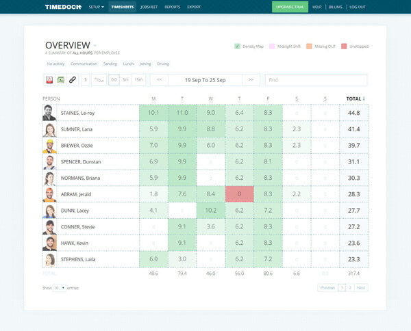Open the Jobsheet tab
This screenshot has height=331, width=411.
pos(147,7)
